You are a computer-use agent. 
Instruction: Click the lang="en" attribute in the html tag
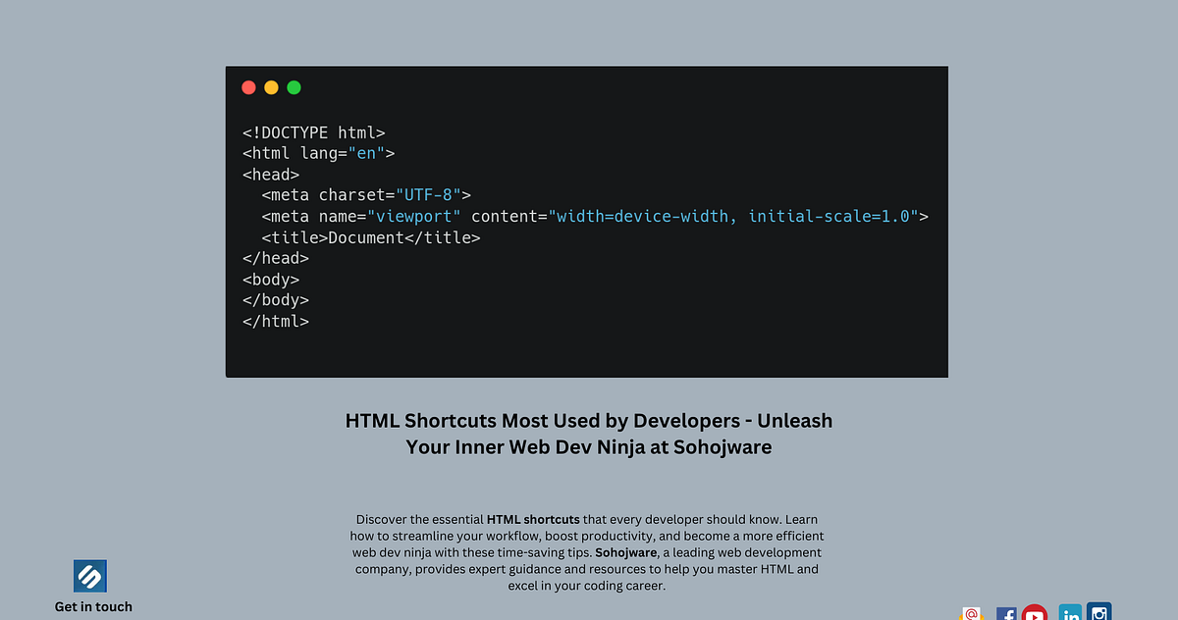point(342,153)
